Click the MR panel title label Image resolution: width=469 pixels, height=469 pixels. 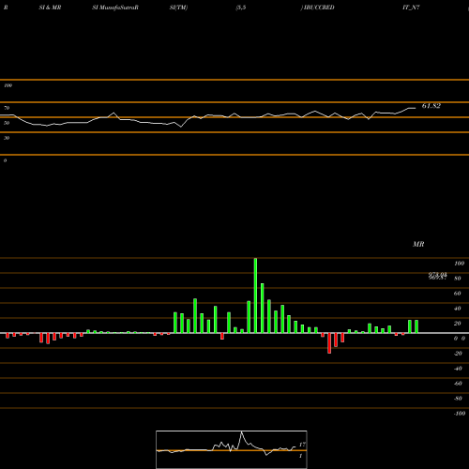pos(418,244)
